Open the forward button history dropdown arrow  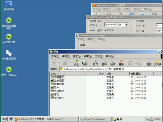(71, 63)
